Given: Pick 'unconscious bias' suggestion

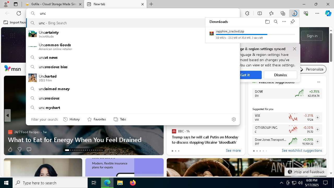Looking at the screenshot, I should (133, 67).
